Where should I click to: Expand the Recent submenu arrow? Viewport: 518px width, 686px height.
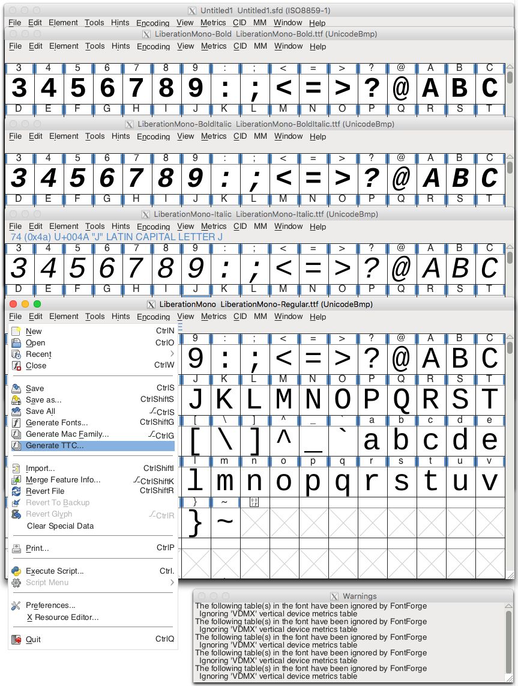[172, 353]
